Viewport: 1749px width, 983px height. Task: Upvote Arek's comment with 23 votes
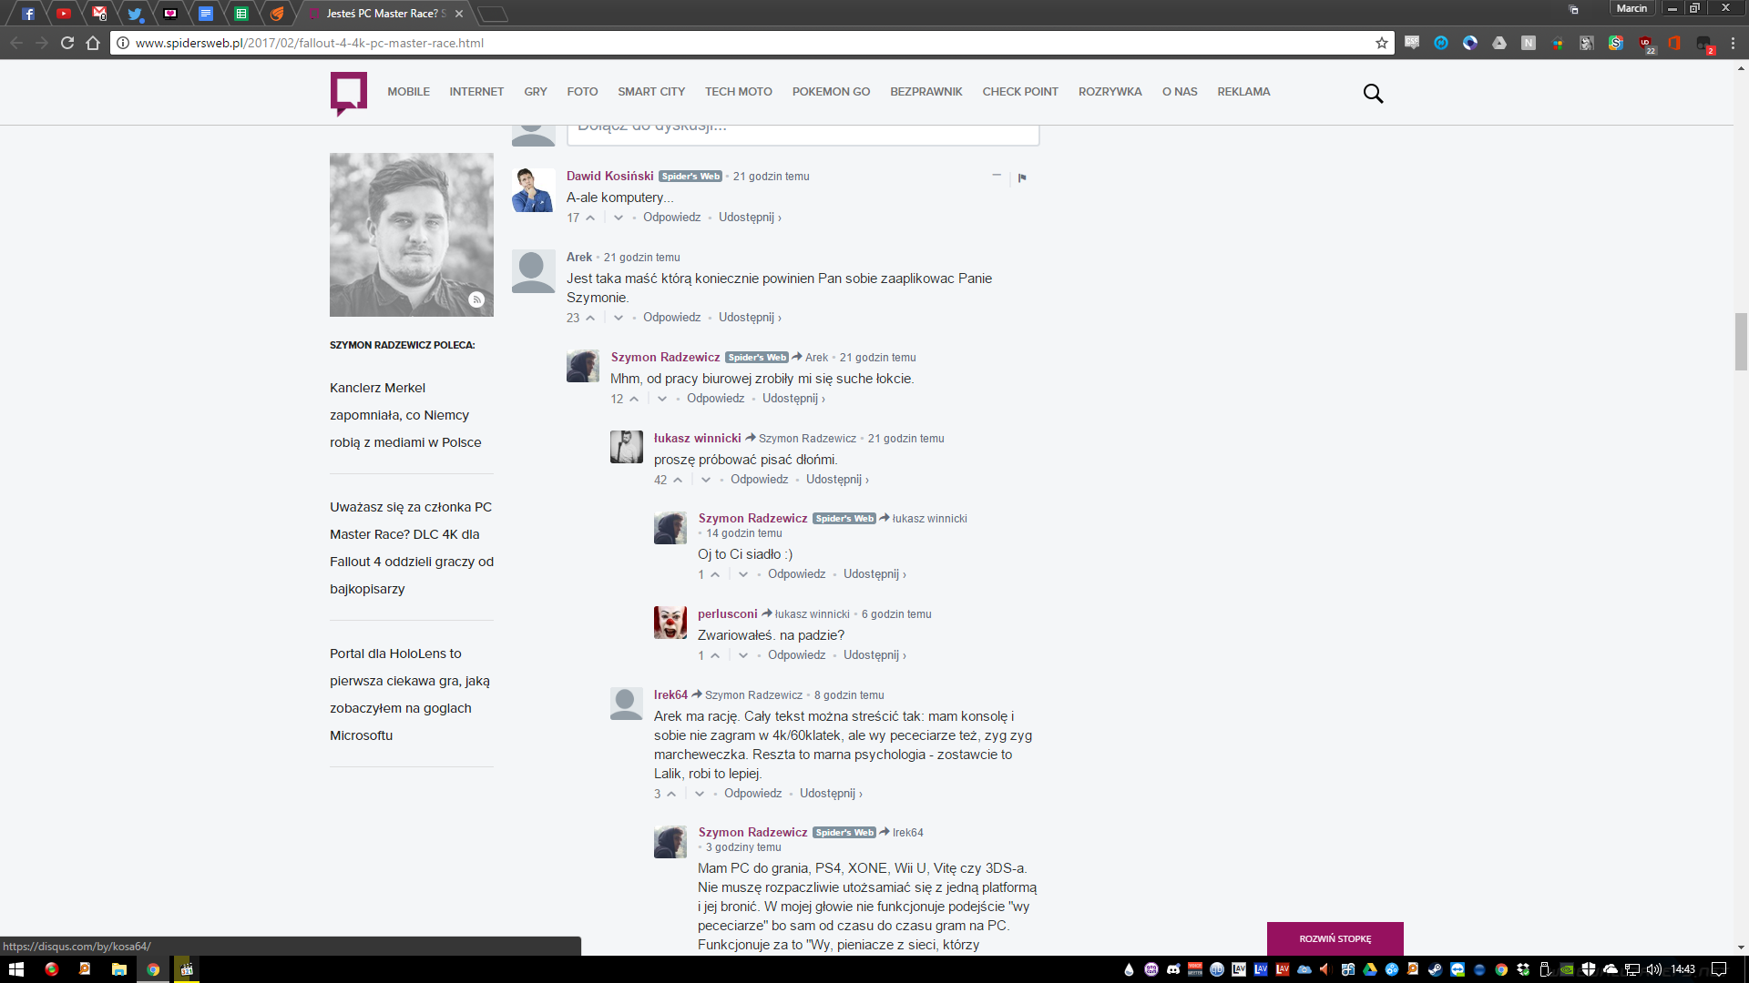point(590,318)
